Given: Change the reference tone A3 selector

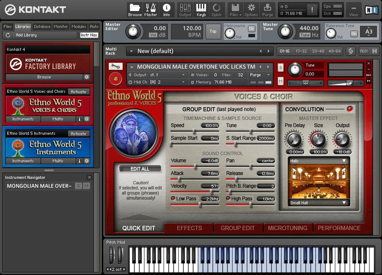Looking at the screenshot, I should click(368, 31).
